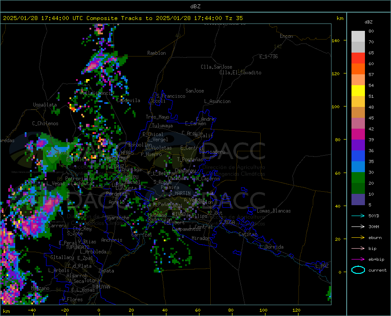
Task: Click the Lomas_Blancas map label
Action: click(x=274, y=211)
